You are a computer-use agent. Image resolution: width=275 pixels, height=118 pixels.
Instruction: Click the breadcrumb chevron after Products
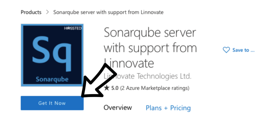tap(47, 12)
